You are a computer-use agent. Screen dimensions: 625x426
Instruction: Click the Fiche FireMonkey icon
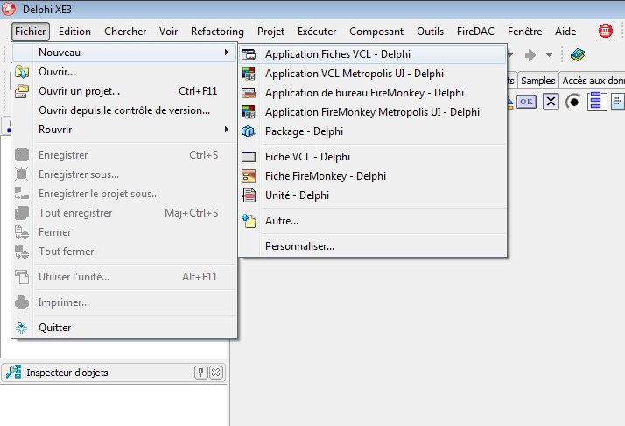tap(249, 176)
